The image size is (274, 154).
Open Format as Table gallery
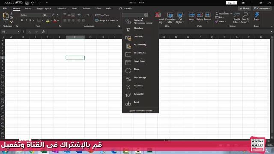(x=170, y=18)
